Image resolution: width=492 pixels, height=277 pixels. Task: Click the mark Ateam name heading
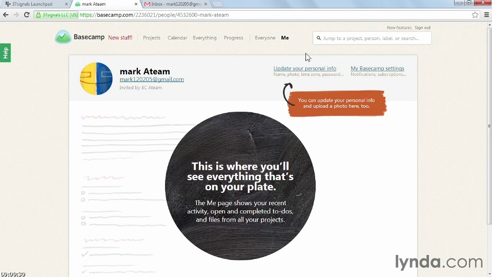click(145, 71)
